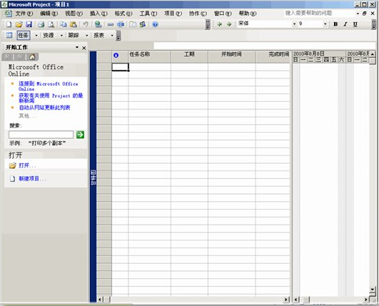
Task: Click the Gantt chart horizontal scrollbar thumb
Action: (306, 300)
